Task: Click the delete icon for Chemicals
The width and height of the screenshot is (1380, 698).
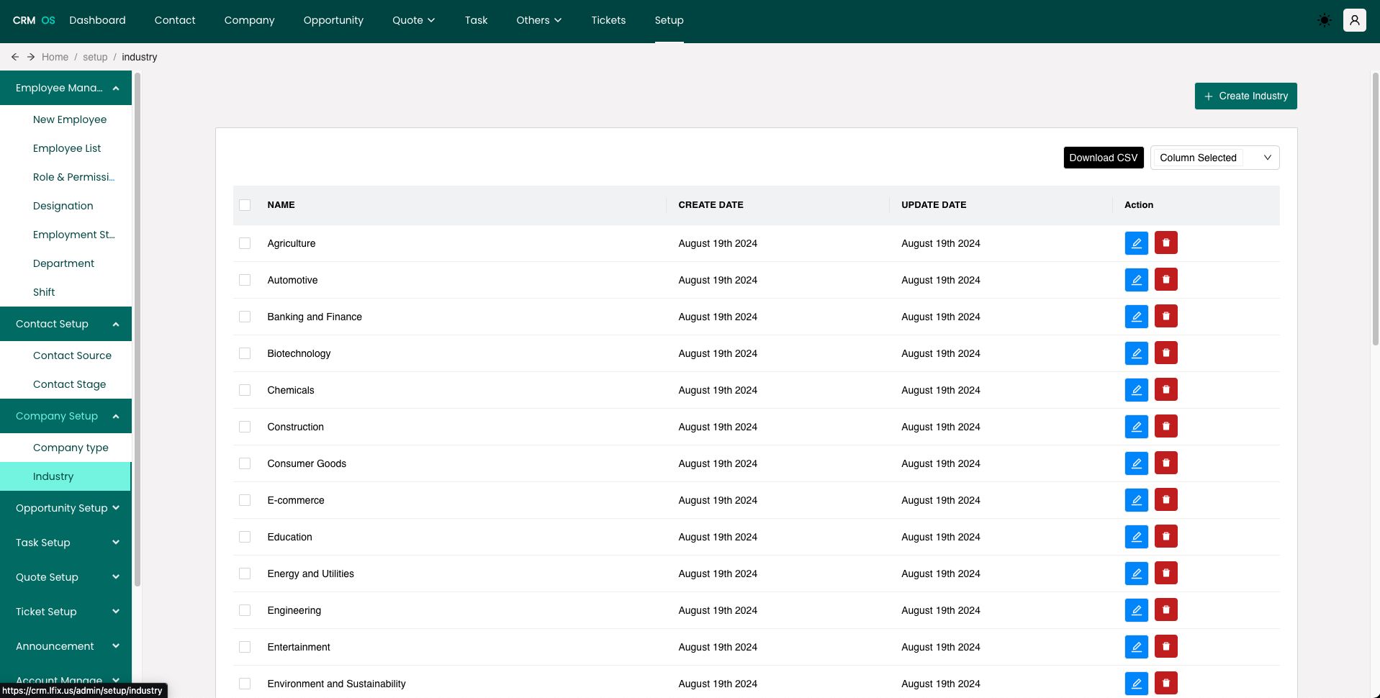Action: tap(1165, 390)
